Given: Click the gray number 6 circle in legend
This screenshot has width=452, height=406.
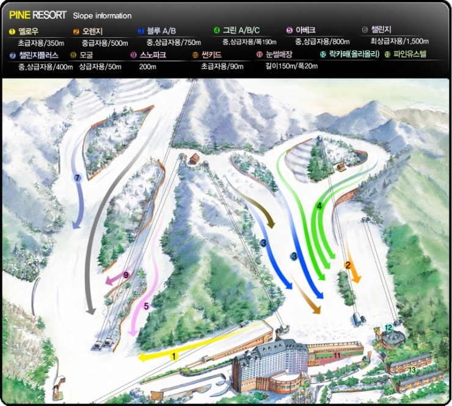Looking at the screenshot, I should 365,30.
